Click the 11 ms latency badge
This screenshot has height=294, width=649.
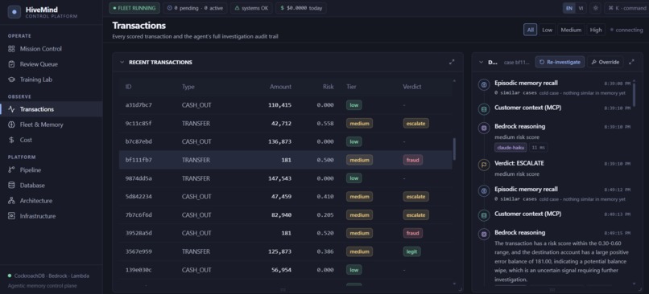pyautogui.click(x=539, y=147)
